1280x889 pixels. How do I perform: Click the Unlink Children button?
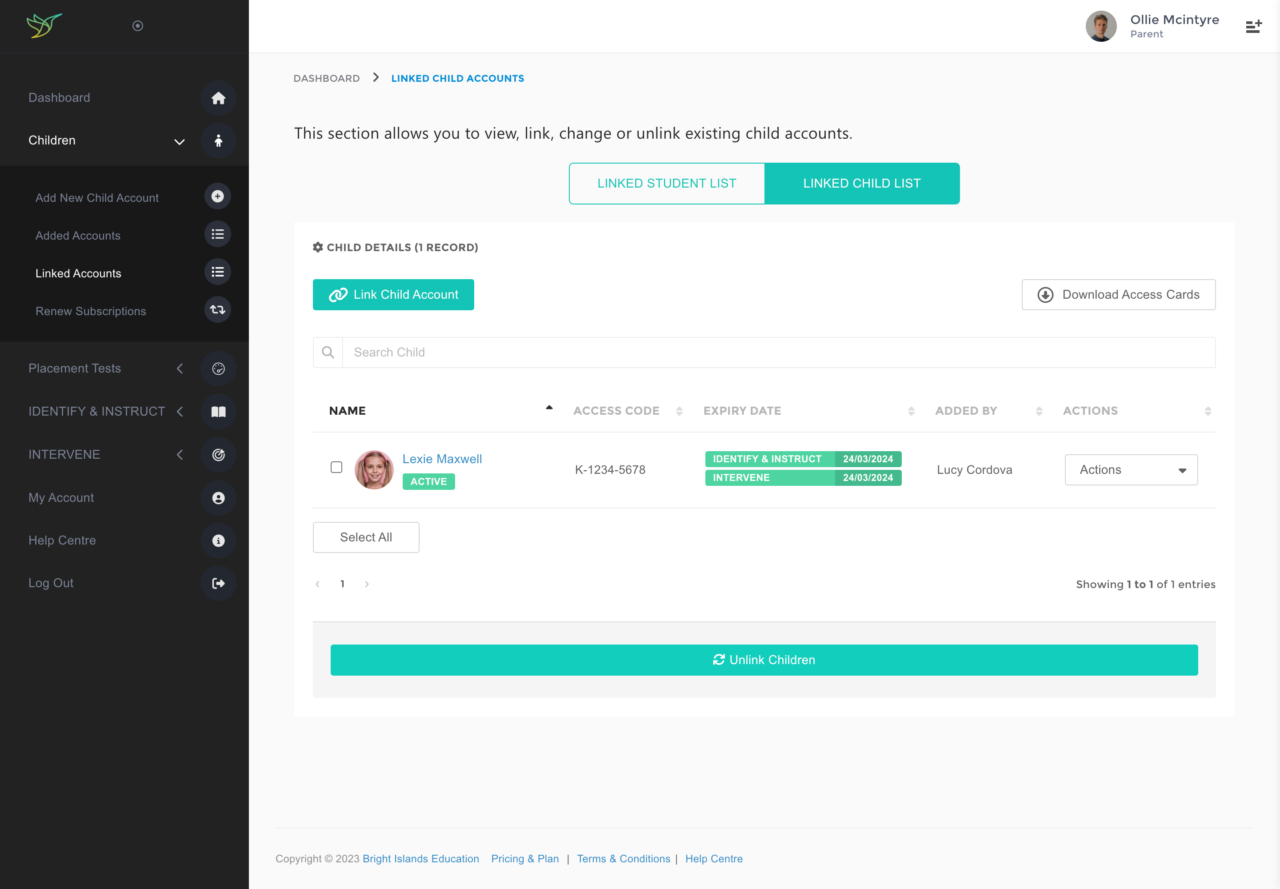pos(764,660)
